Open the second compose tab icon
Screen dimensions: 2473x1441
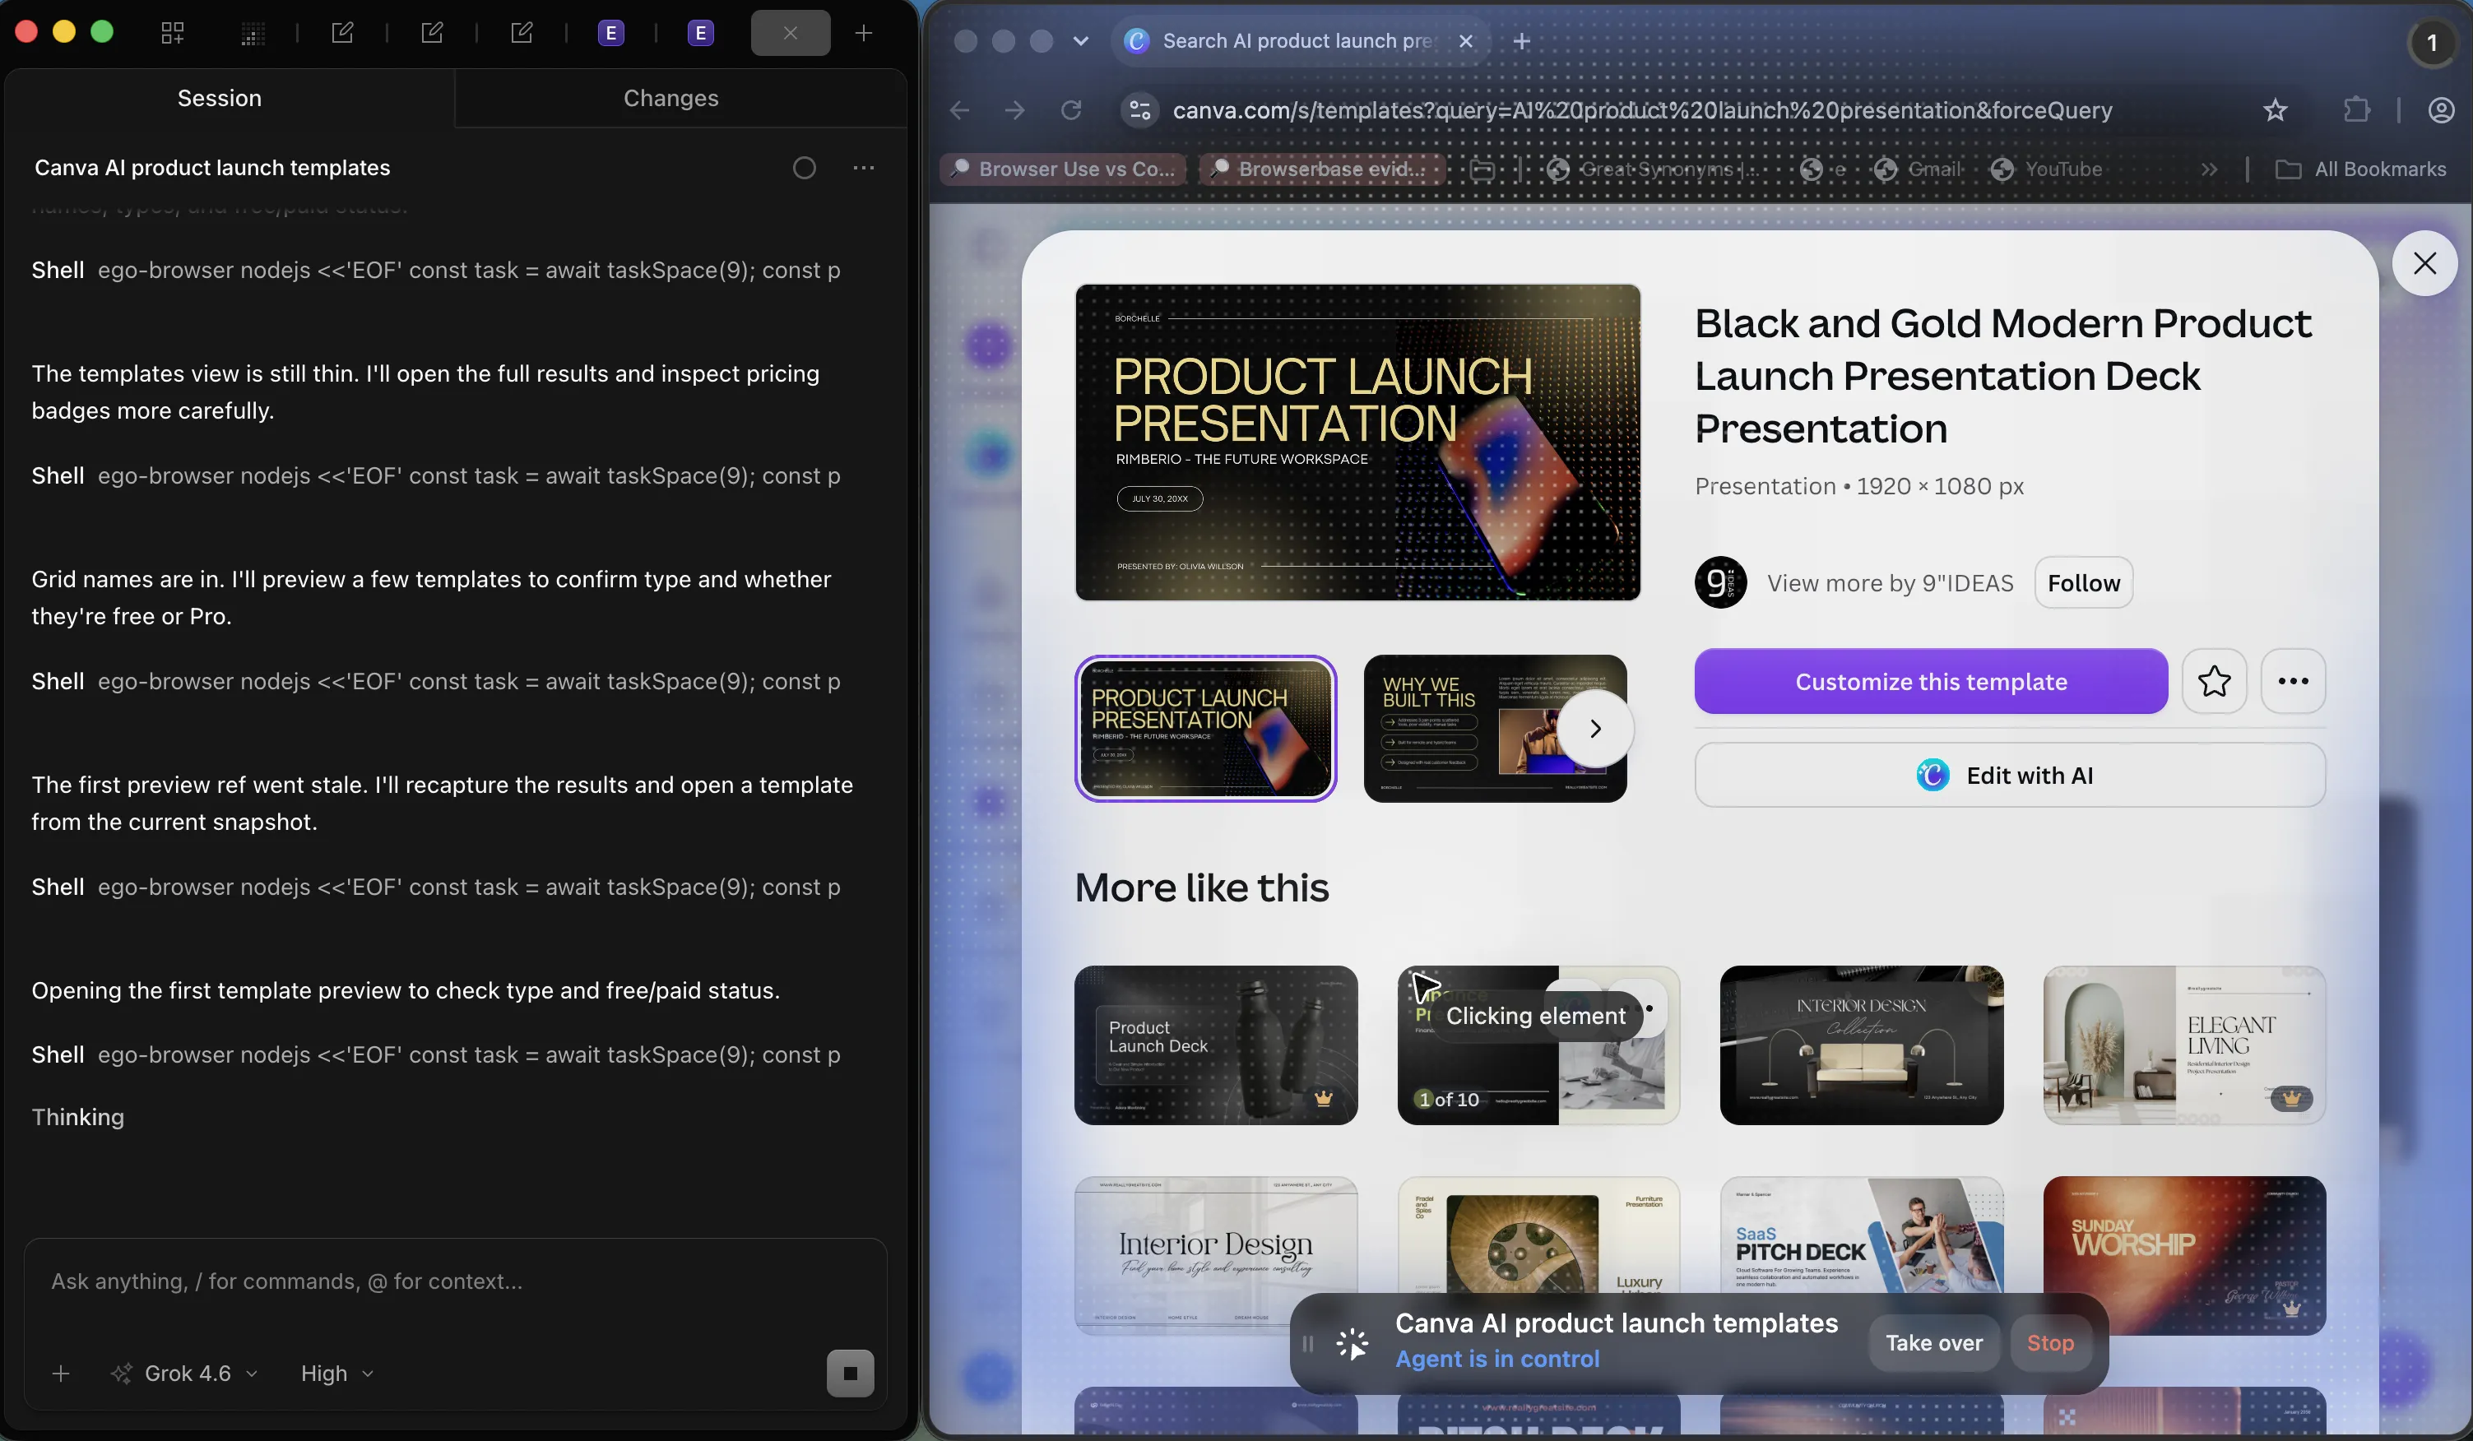click(433, 34)
